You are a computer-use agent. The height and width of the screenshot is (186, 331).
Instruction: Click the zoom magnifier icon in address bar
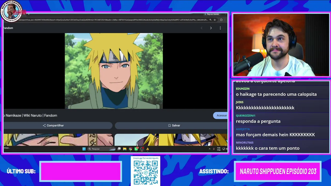click(210, 20)
